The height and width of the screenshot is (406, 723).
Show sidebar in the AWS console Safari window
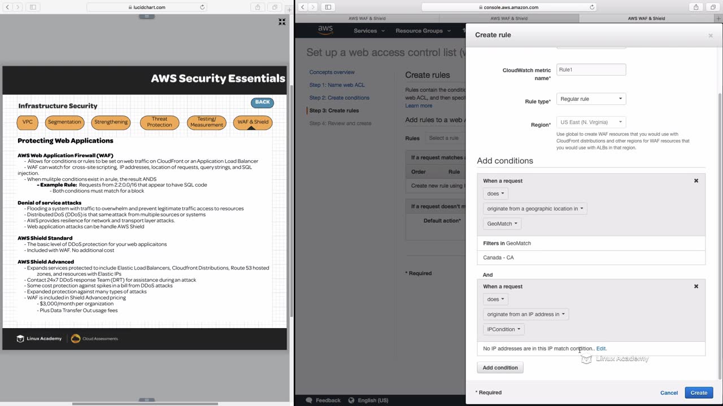click(x=328, y=7)
